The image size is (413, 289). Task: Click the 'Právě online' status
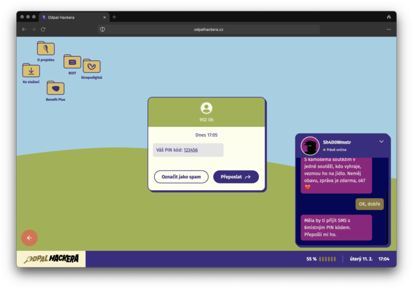[x=335, y=150]
